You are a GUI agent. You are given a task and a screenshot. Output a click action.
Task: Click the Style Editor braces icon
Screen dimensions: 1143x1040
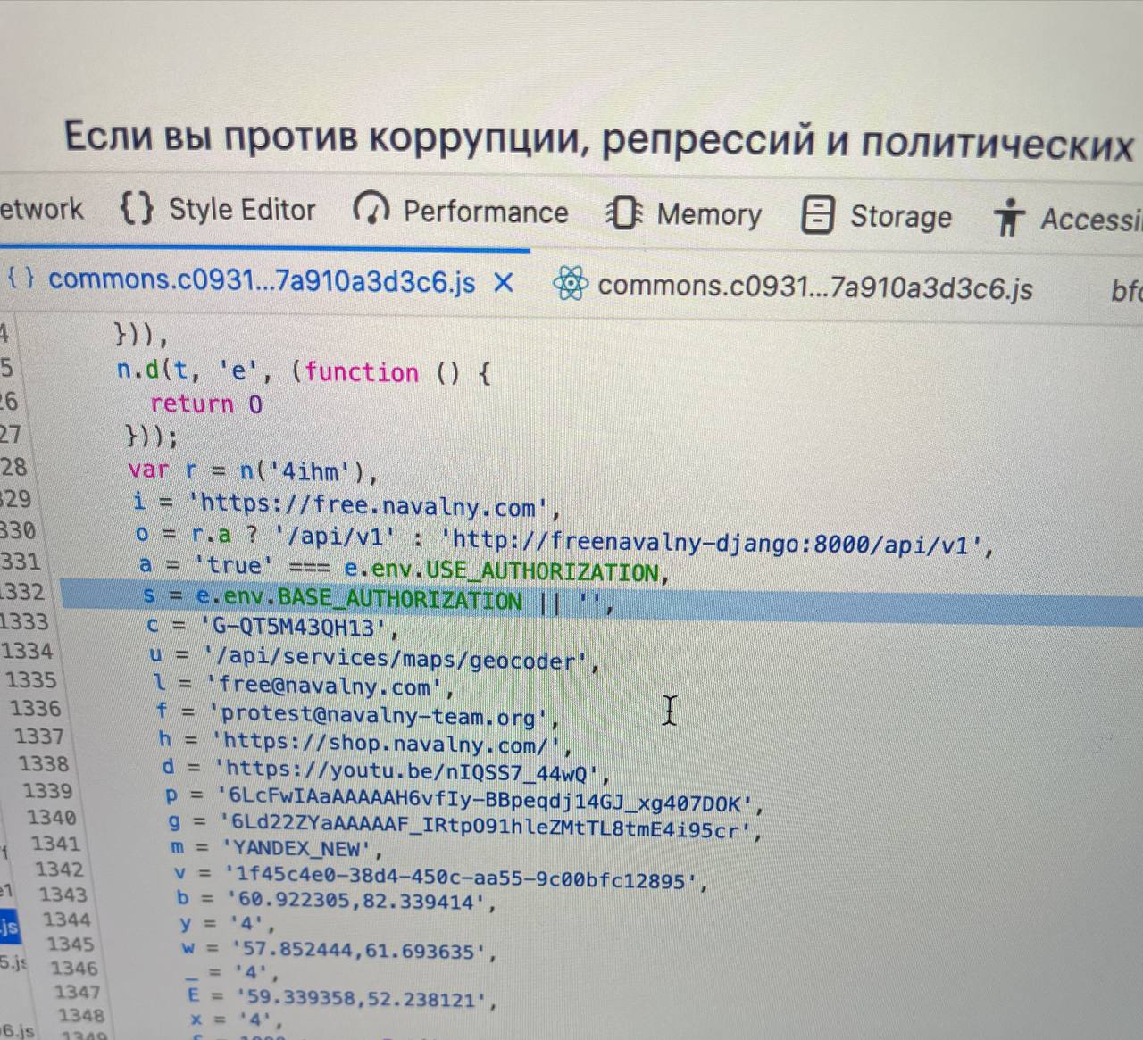tap(137, 209)
